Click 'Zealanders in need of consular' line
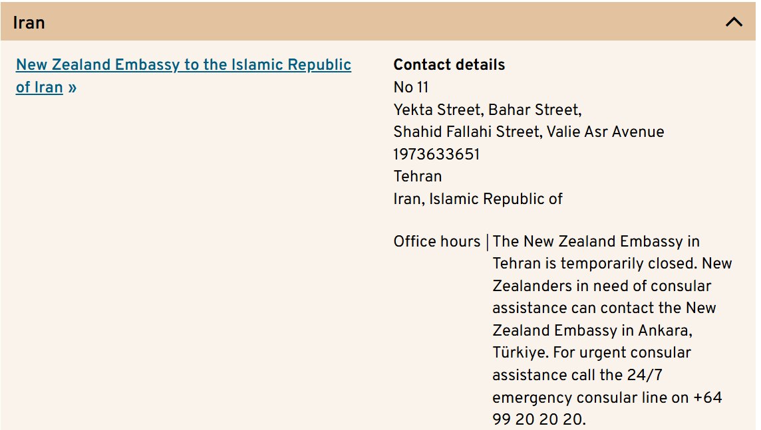Screen dimensions: 761x430 click(601, 286)
